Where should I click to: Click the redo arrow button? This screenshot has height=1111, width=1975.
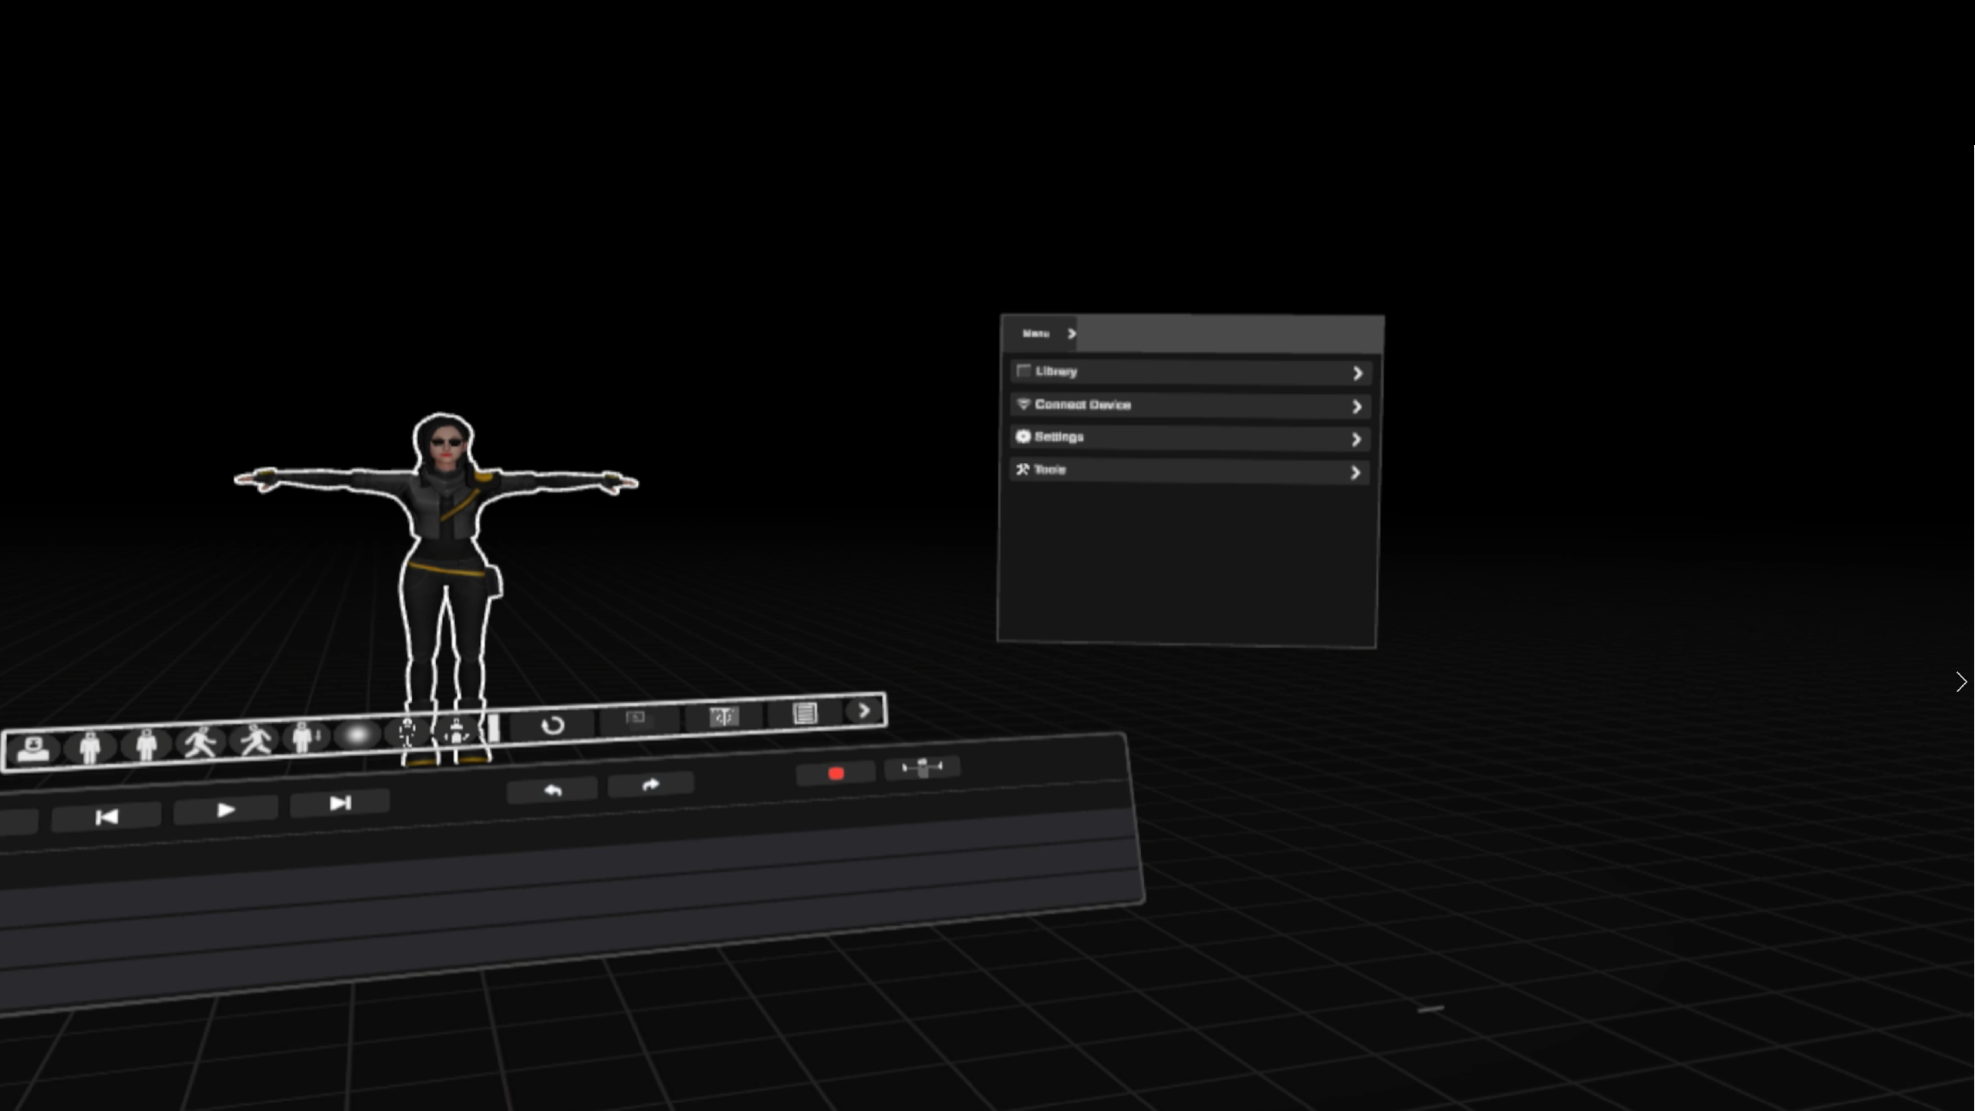650,785
